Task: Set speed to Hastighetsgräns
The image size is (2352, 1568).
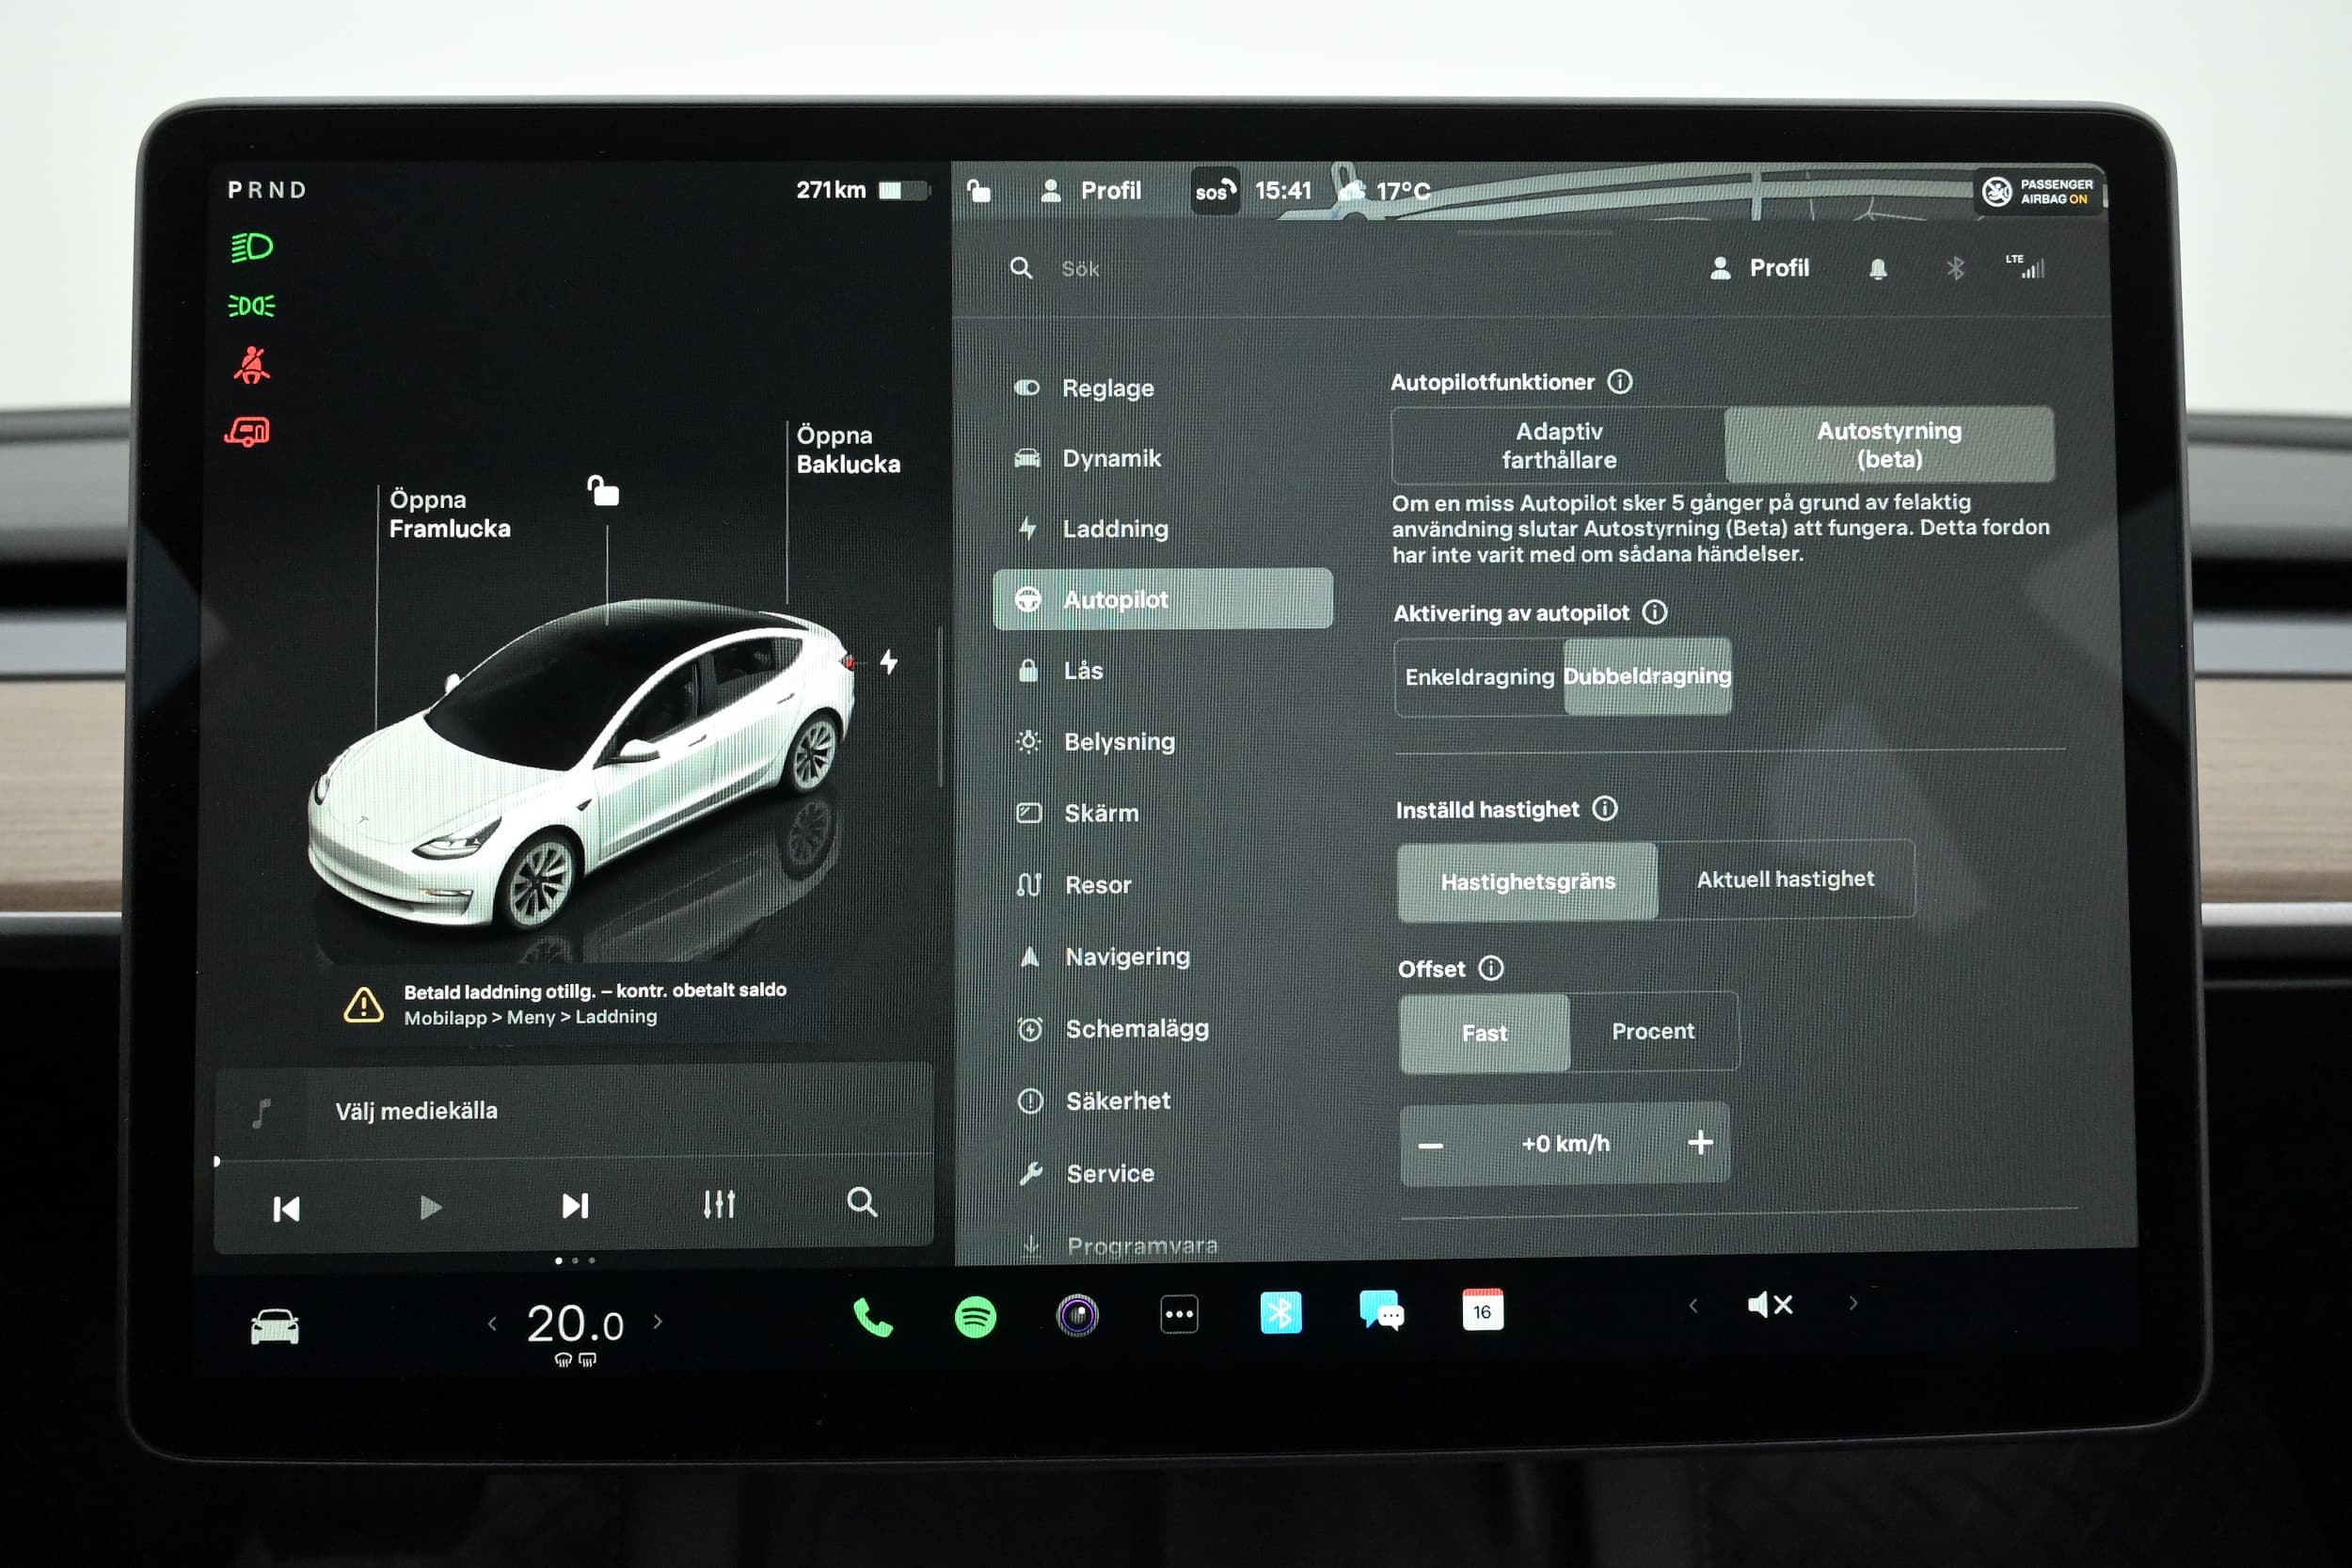Action: pyautogui.click(x=1527, y=881)
